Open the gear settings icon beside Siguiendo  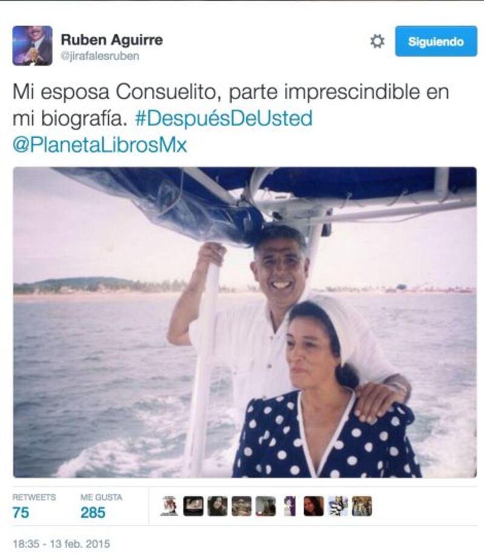377,42
